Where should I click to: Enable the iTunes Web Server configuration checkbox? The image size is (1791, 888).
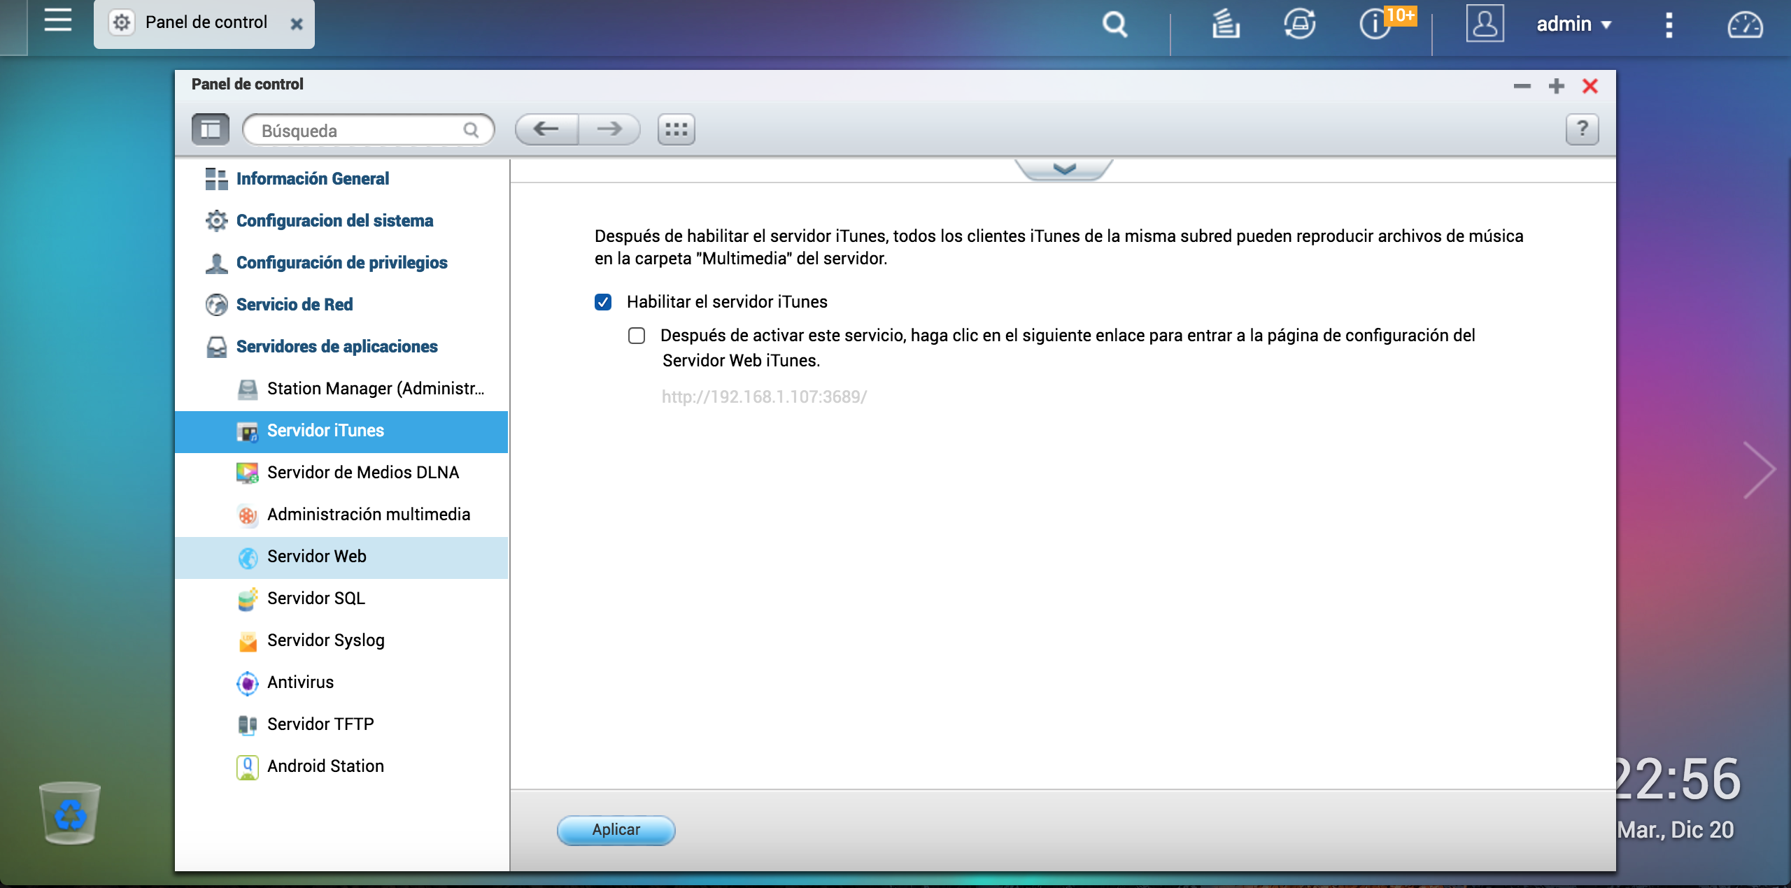635,334
